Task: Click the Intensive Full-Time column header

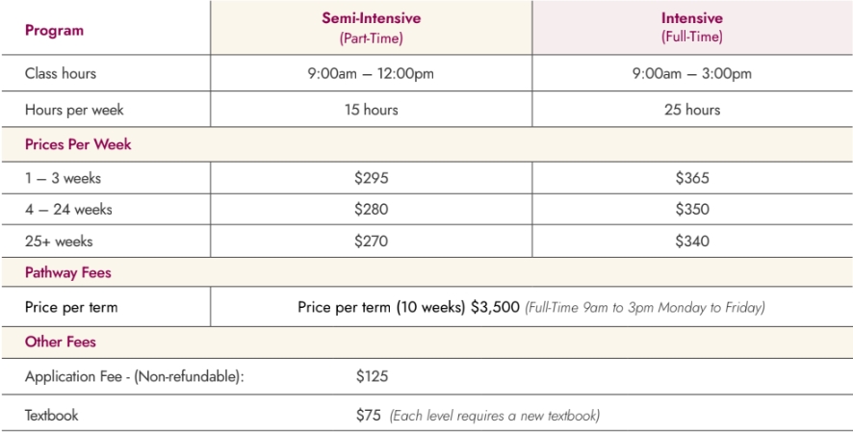Action: [691, 27]
